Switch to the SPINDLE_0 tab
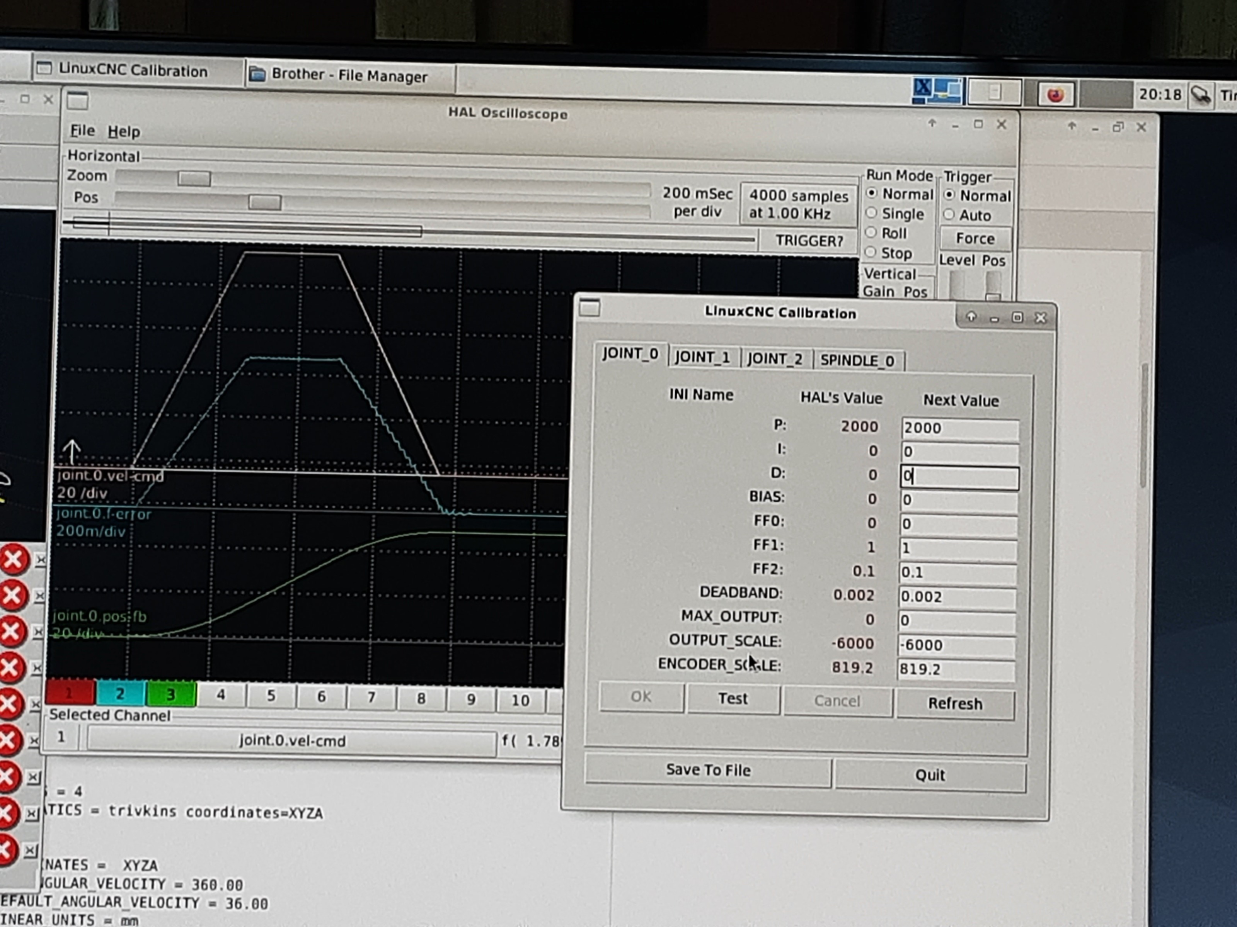 (x=857, y=360)
